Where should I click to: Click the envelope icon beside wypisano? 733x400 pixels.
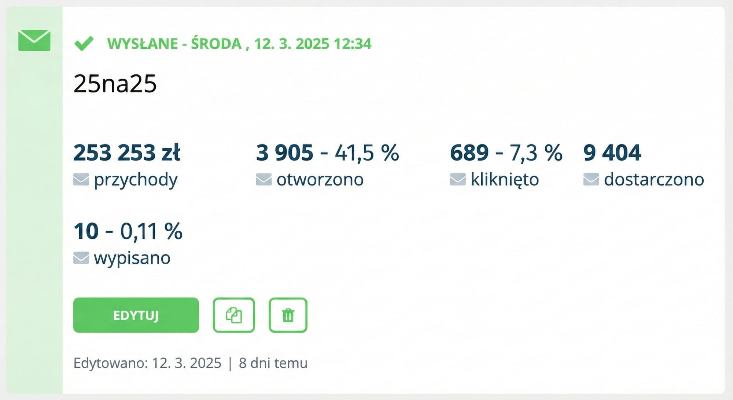81,258
